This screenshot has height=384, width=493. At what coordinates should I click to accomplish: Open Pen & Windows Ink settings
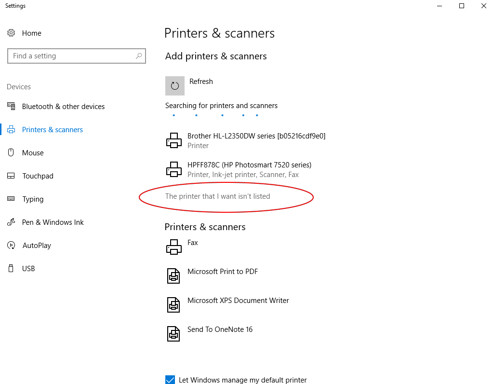[53, 222]
